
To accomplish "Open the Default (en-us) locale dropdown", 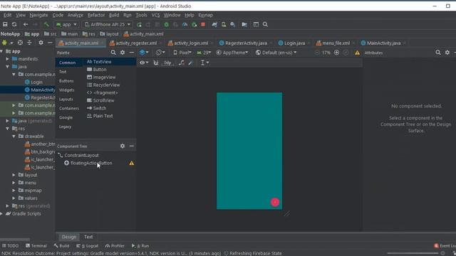I will click(276, 53).
